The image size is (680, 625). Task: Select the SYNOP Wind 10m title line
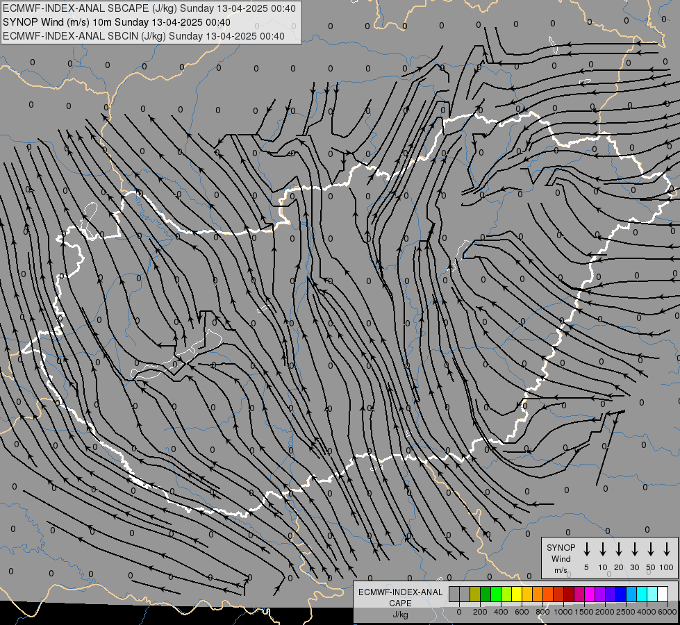117,22
